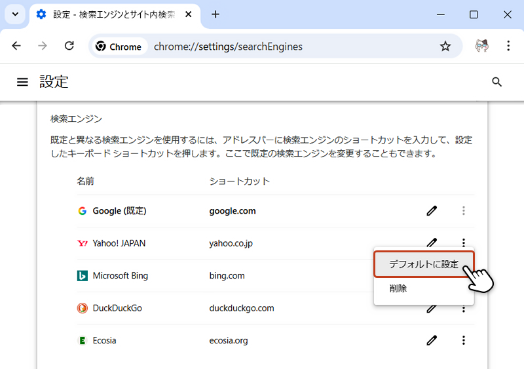Open more actions for Yahoo! JAPAN
The width and height of the screenshot is (524, 369).
464,243
